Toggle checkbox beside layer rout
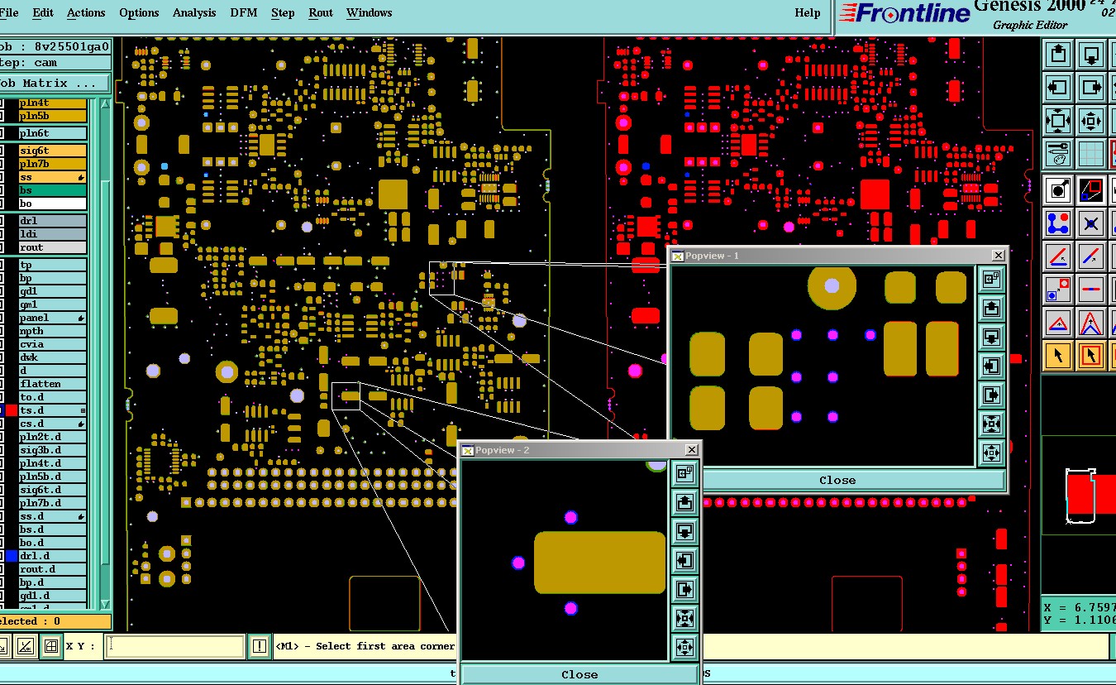This screenshot has width=1116, height=685. [1, 247]
